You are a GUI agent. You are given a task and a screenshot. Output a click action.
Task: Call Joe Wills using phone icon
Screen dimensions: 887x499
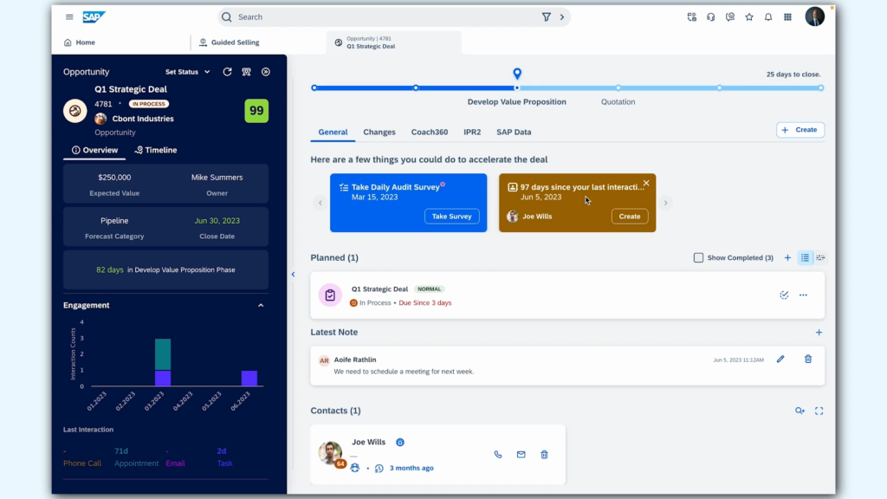coord(498,454)
